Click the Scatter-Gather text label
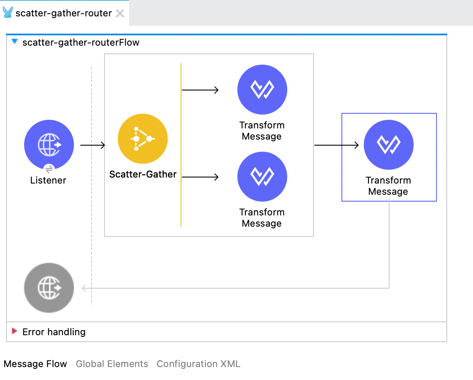 (143, 174)
